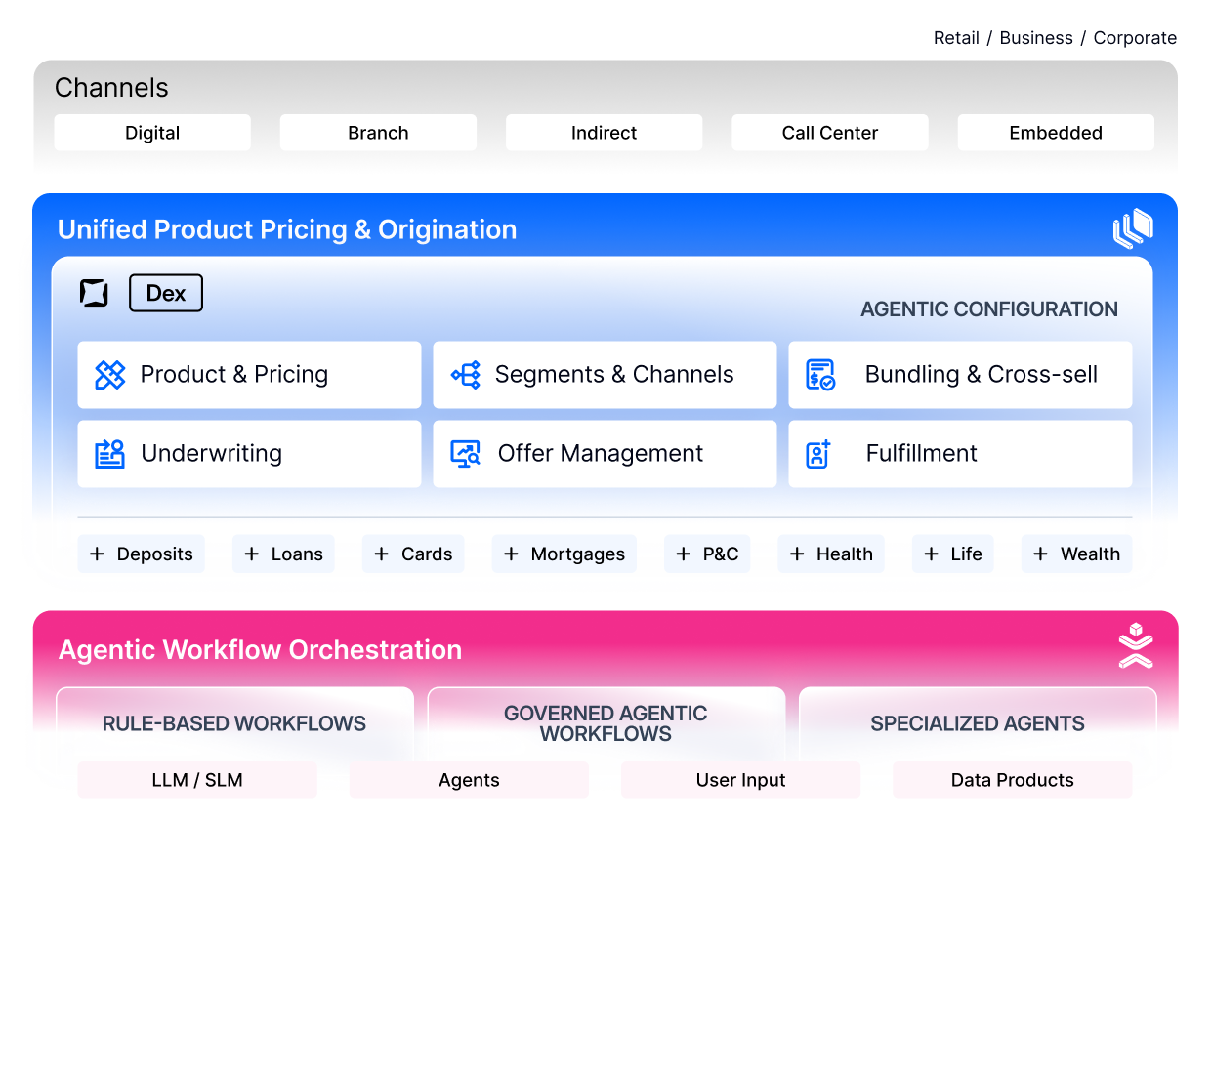
Task: Click the Agentic Workflow Orchestration heading
Action: pos(261,650)
